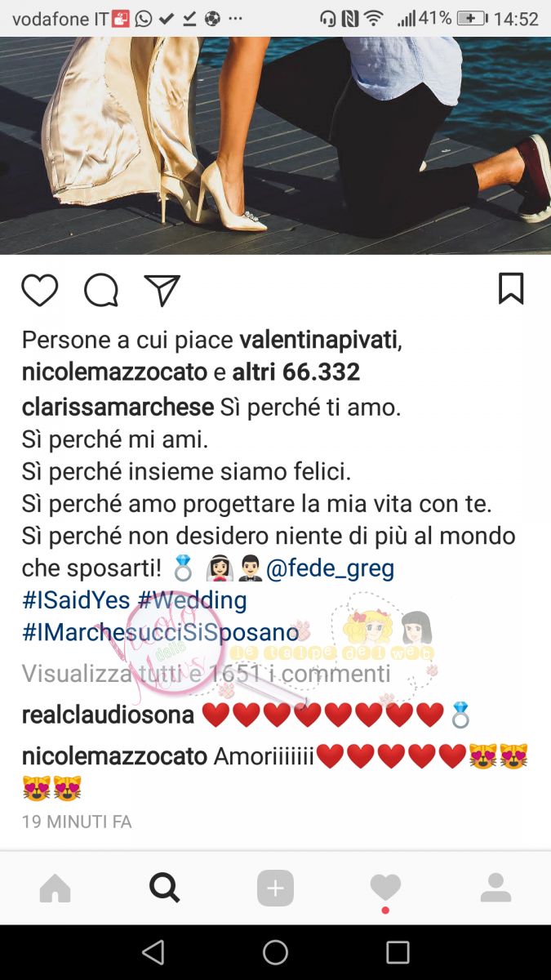View the 'altri 66.332' likes list
This screenshot has height=980, width=551.
point(296,372)
